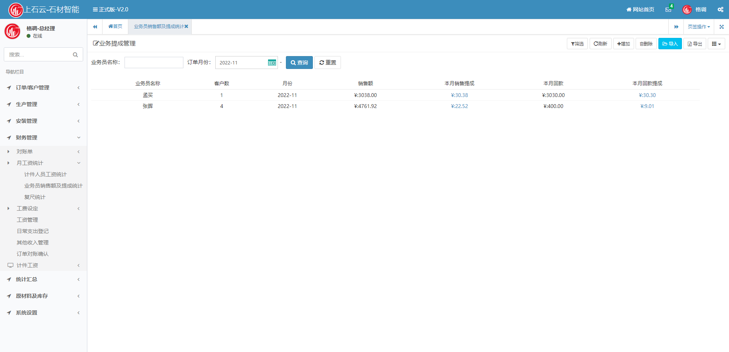Screen dimensions: 729x352
Task: Open the mail notifications envelope icon
Action: click(x=668, y=9)
